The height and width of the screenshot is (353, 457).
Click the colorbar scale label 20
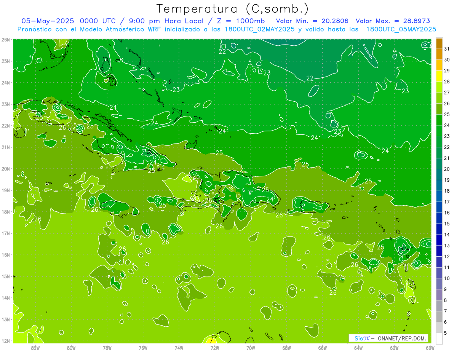(x=447, y=169)
